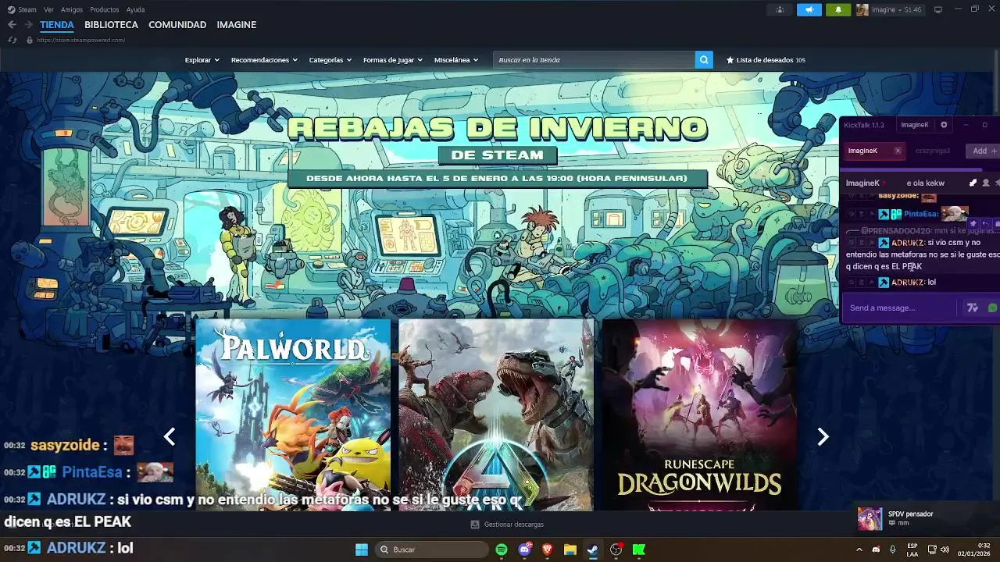Open the Steam announcements megaphone icon

[x=809, y=9]
